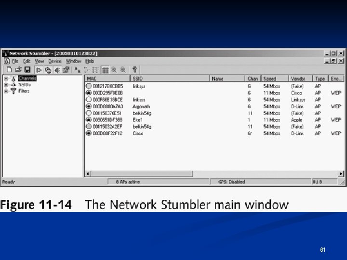Click the 'GPS: Disabled' status text

231,182
